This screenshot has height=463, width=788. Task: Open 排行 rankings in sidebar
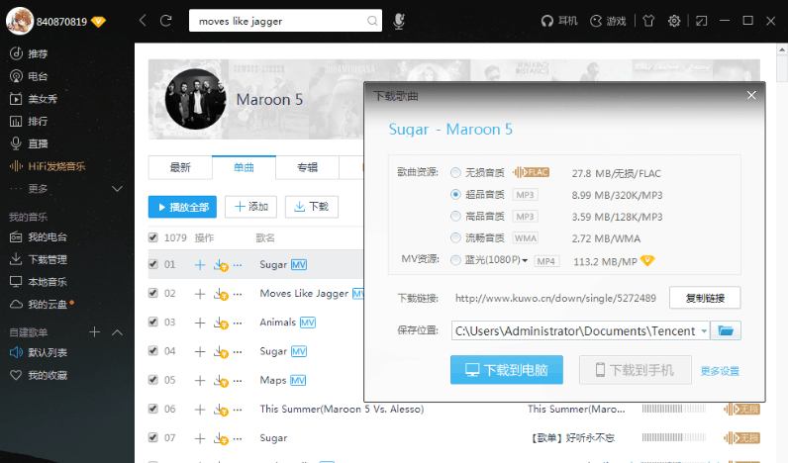tap(29, 121)
